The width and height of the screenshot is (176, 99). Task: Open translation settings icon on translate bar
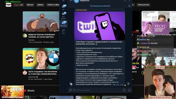130,6
